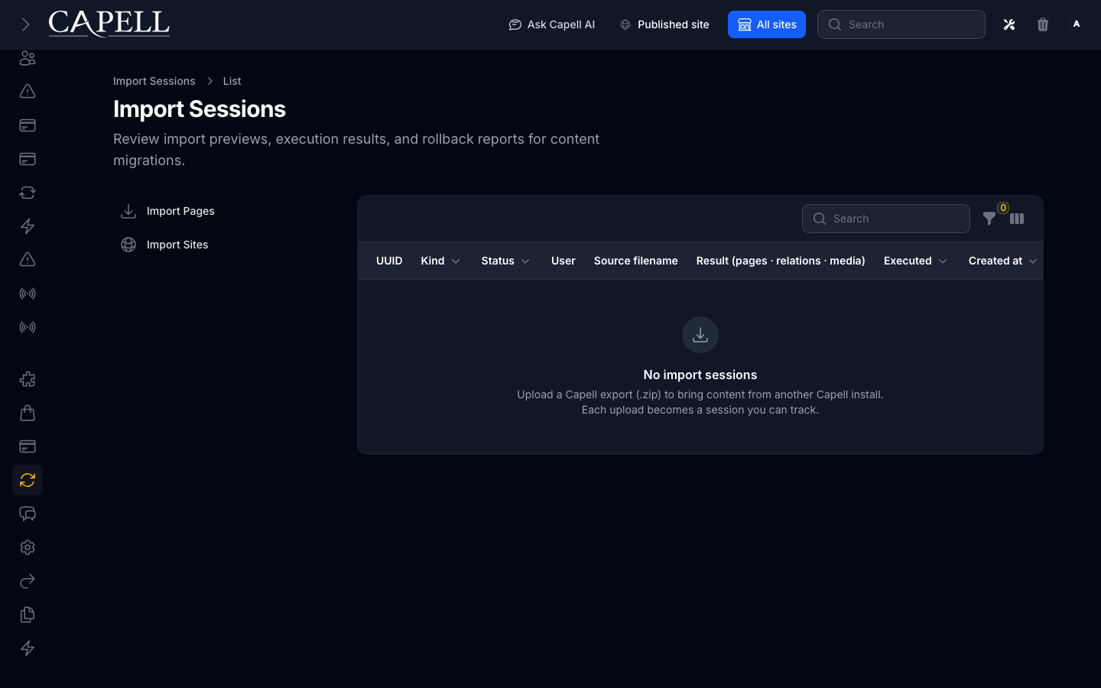Toggle table columns with the columns icon
The height and width of the screenshot is (688, 1101).
[x=1017, y=219]
